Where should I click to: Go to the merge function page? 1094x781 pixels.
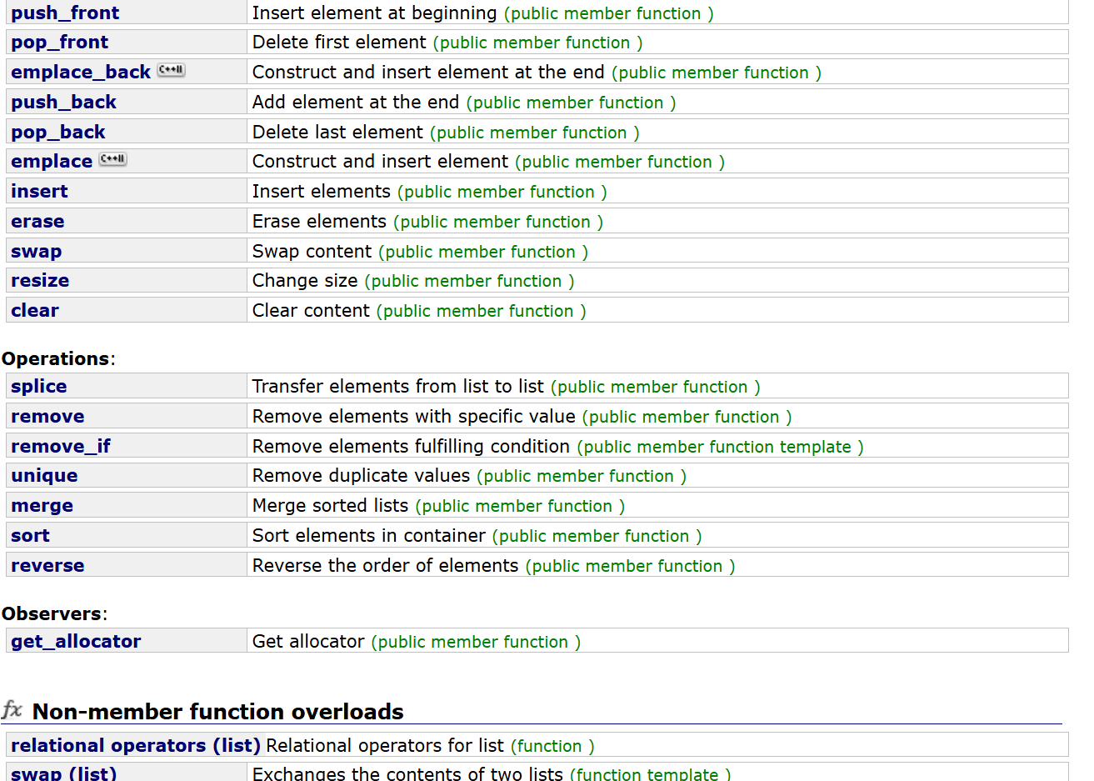click(42, 506)
